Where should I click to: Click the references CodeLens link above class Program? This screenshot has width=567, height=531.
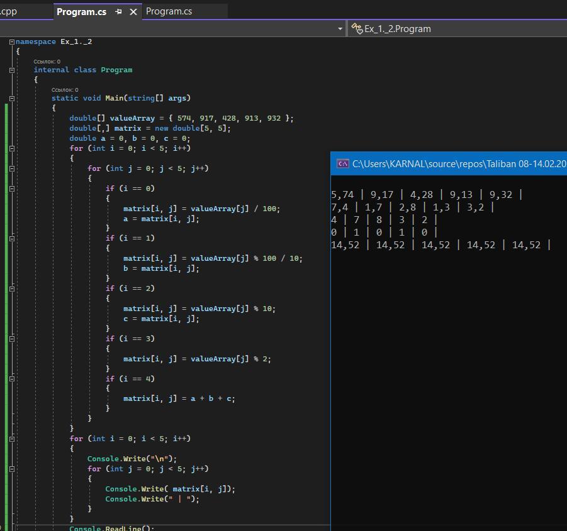click(47, 62)
